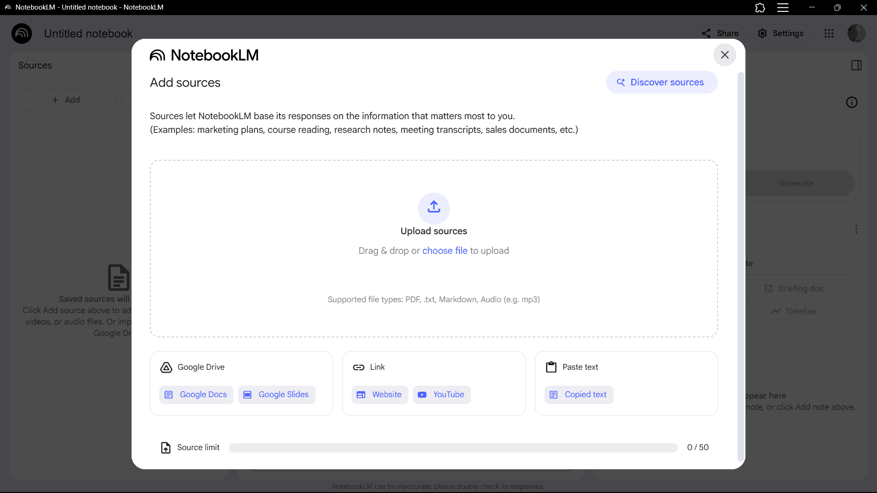Screen dimensions: 877x493
Task: Minimize the NotebookLM window
Action: pos(812,7)
